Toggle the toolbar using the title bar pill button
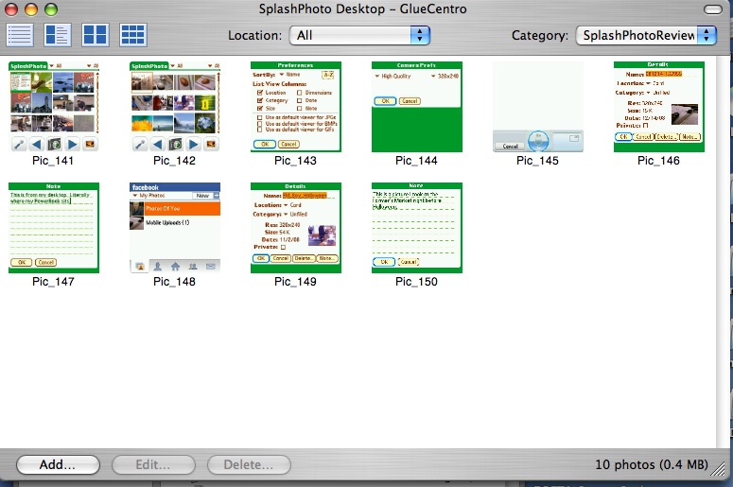The width and height of the screenshot is (733, 487). tap(711, 9)
